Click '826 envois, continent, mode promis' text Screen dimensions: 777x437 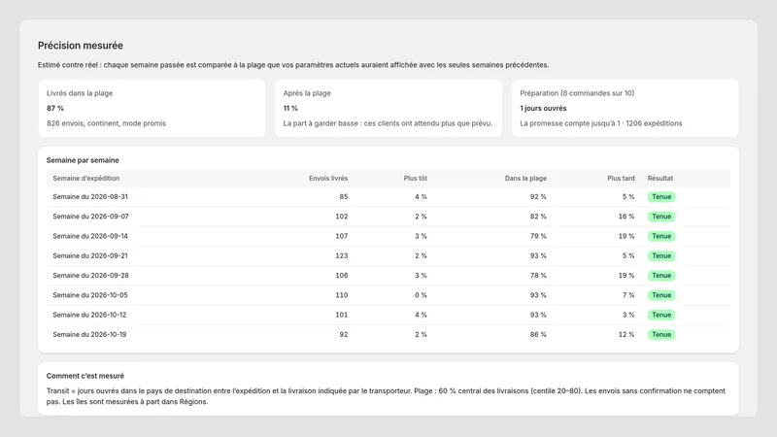pos(106,123)
